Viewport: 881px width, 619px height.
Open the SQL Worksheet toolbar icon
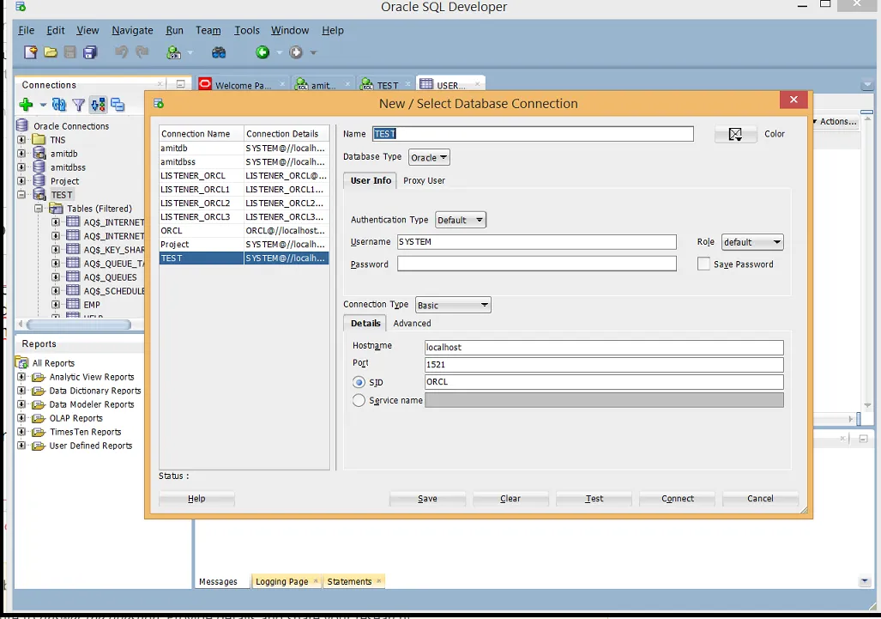[174, 52]
